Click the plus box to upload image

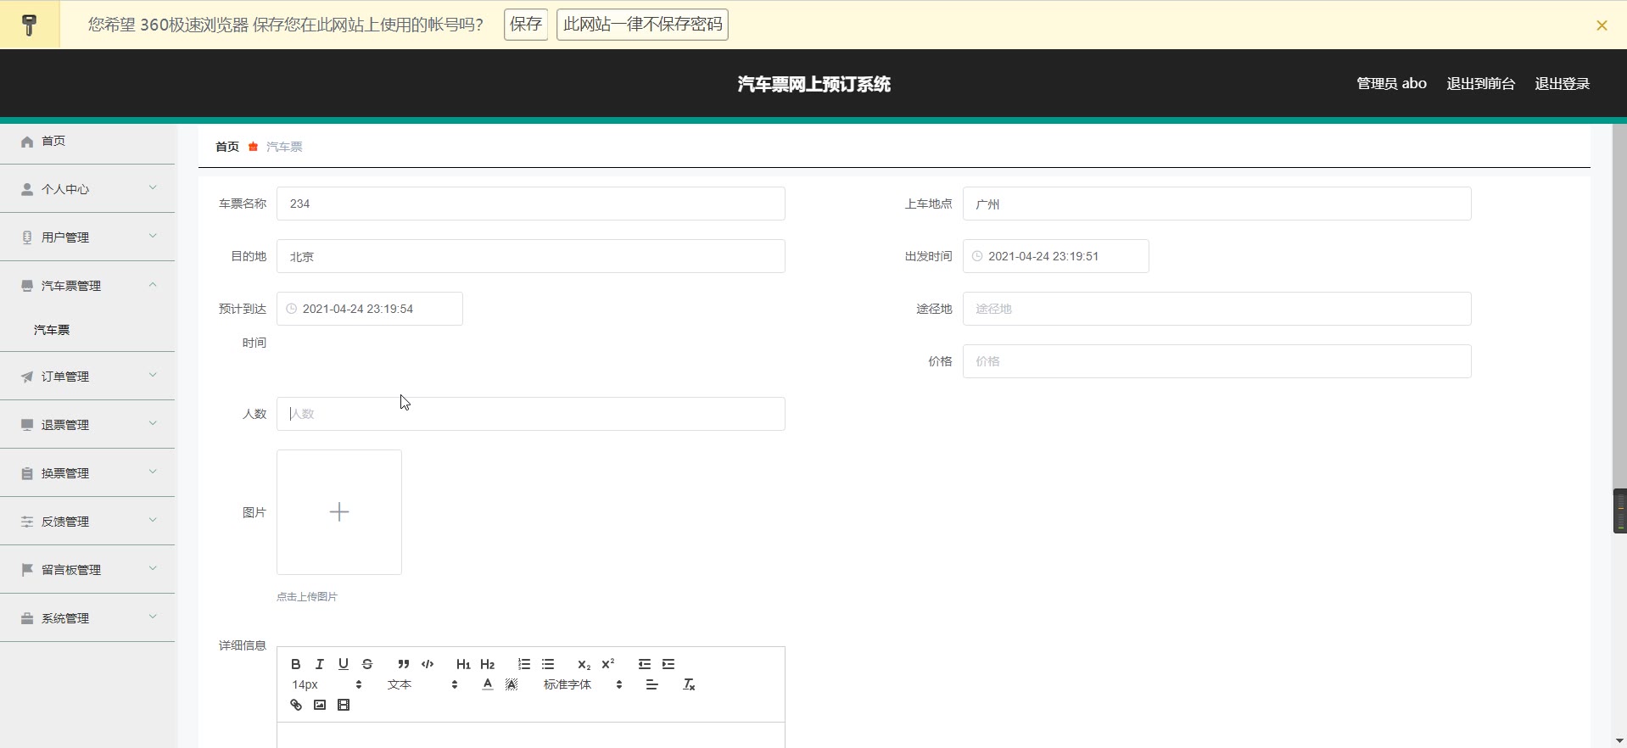coord(339,512)
